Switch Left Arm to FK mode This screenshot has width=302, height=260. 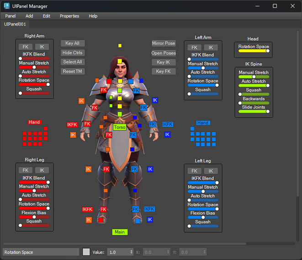pos(194,47)
